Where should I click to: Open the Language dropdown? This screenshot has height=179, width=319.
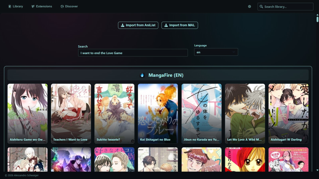[216, 52]
